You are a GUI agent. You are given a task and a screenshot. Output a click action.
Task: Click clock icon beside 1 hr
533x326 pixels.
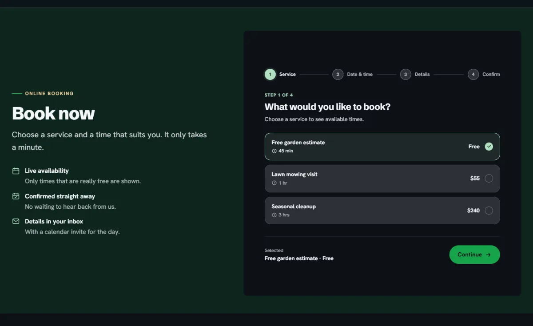point(274,183)
